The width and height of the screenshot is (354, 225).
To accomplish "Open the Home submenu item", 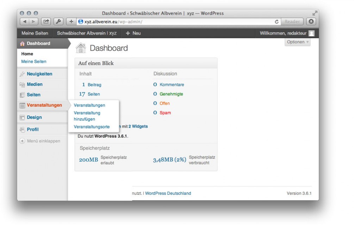I will click(x=27, y=54).
